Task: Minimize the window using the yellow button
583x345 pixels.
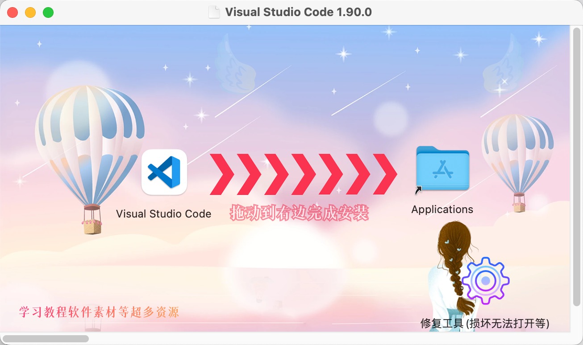Action: [30, 12]
